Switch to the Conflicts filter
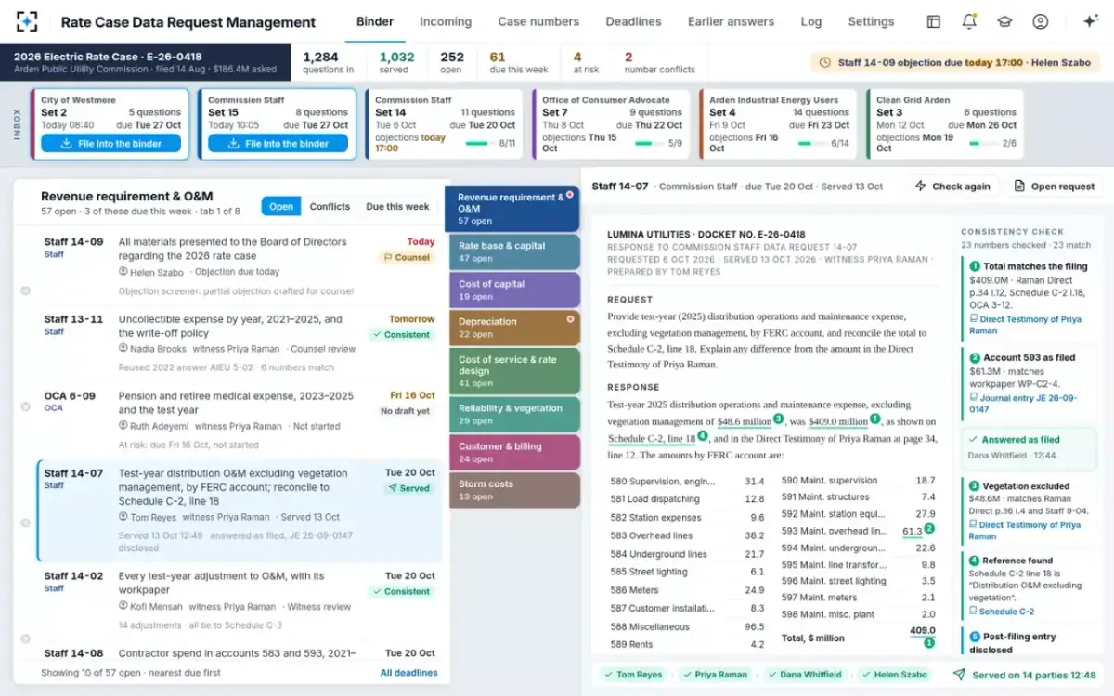 [330, 207]
